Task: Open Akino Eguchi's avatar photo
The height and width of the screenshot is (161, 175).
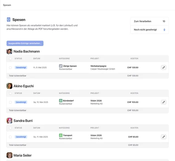Action: click(9, 86)
